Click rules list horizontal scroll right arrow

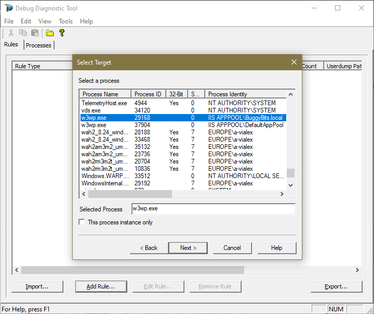tap(357, 270)
